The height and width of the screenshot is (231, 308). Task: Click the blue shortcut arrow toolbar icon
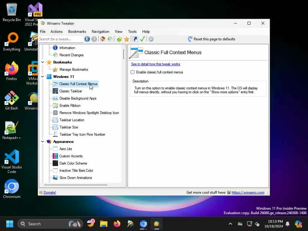pos(135,39)
